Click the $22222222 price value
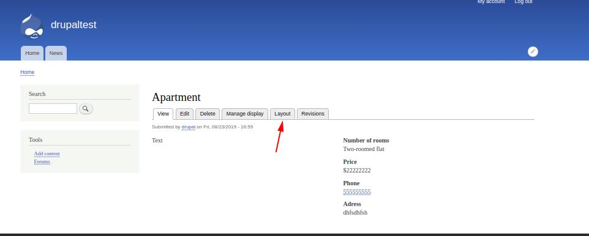Image resolution: width=589 pixels, height=236 pixels. tap(357, 171)
